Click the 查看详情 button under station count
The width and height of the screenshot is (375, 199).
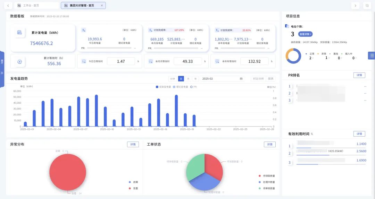pos(306,34)
